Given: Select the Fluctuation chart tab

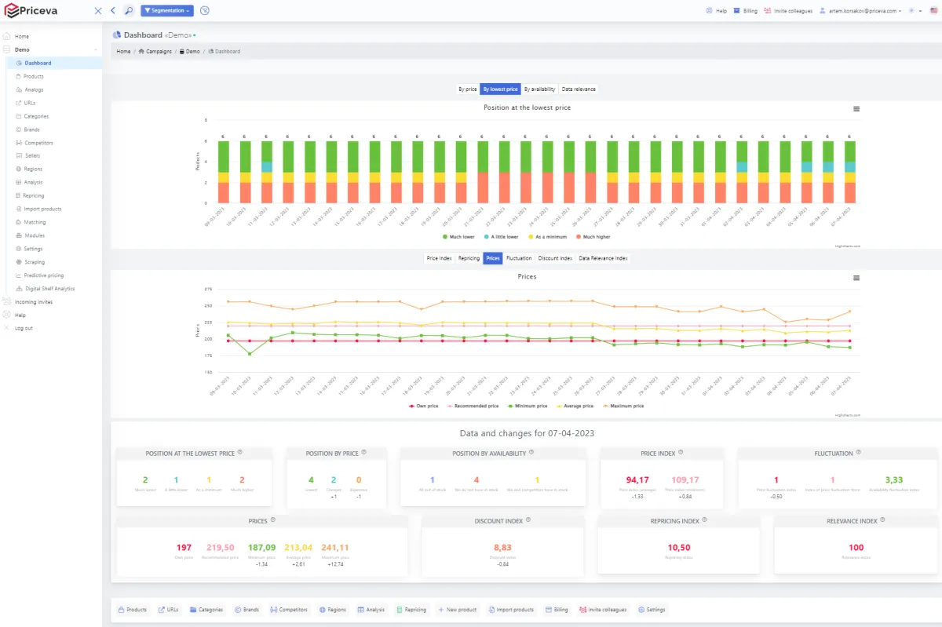Looking at the screenshot, I should (x=519, y=258).
